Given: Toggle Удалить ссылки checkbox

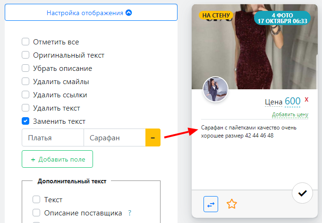Looking at the screenshot, I should (x=25, y=95).
